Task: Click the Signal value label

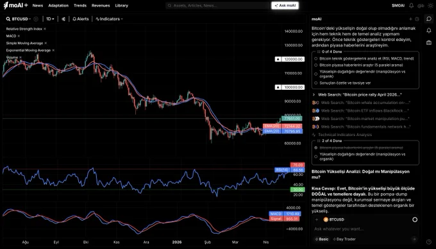Action: point(285,219)
